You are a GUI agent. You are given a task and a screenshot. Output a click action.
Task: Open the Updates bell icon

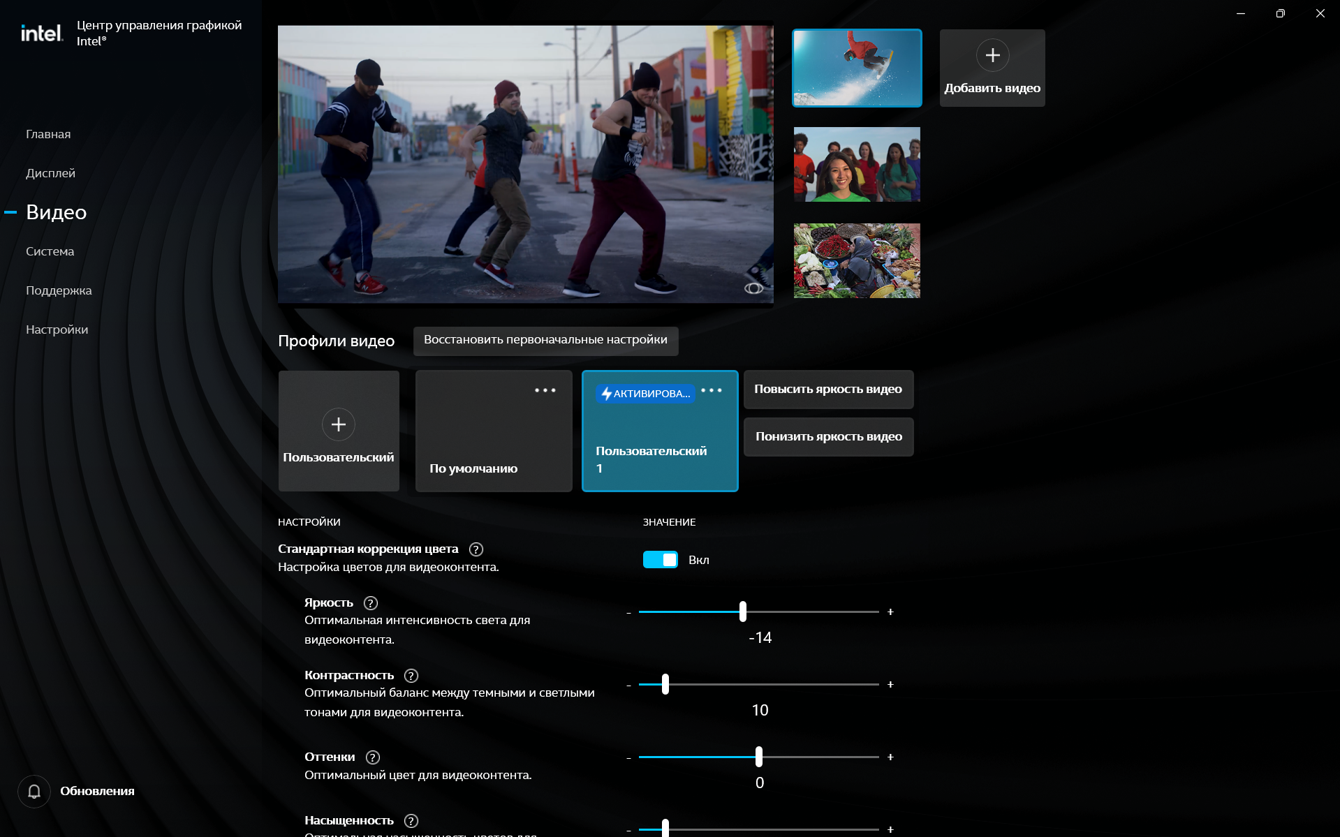tap(34, 791)
